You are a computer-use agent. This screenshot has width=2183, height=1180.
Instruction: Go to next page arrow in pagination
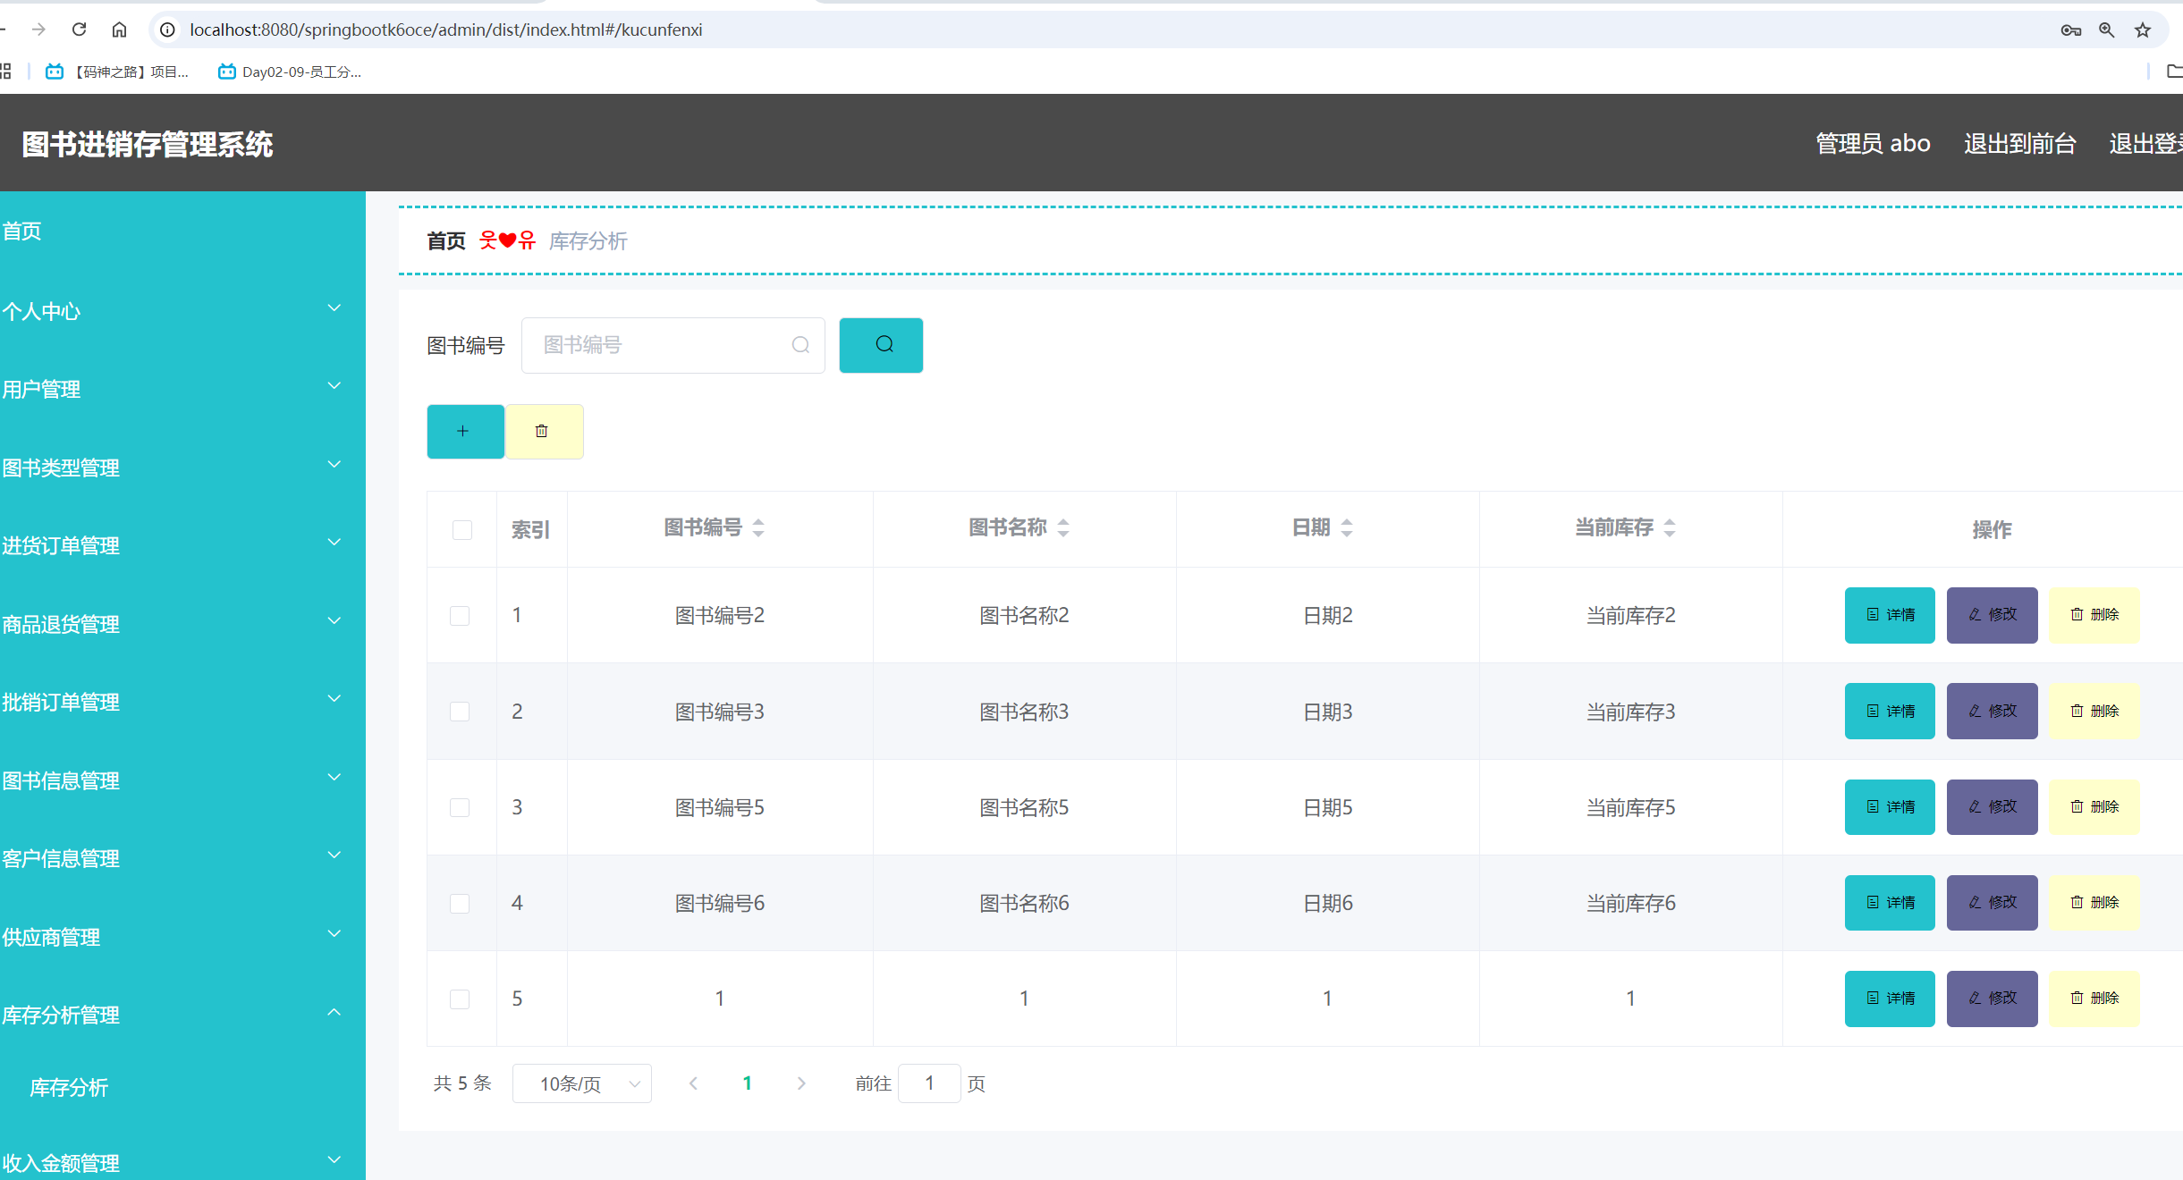click(801, 1083)
